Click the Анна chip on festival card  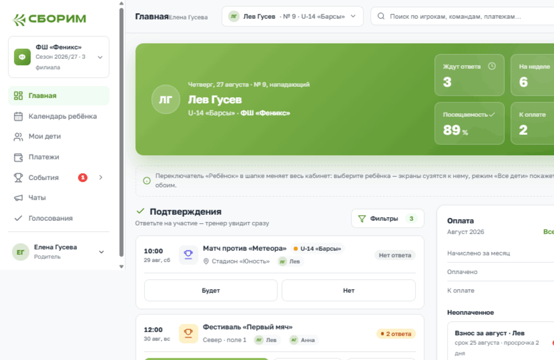tap(303, 340)
